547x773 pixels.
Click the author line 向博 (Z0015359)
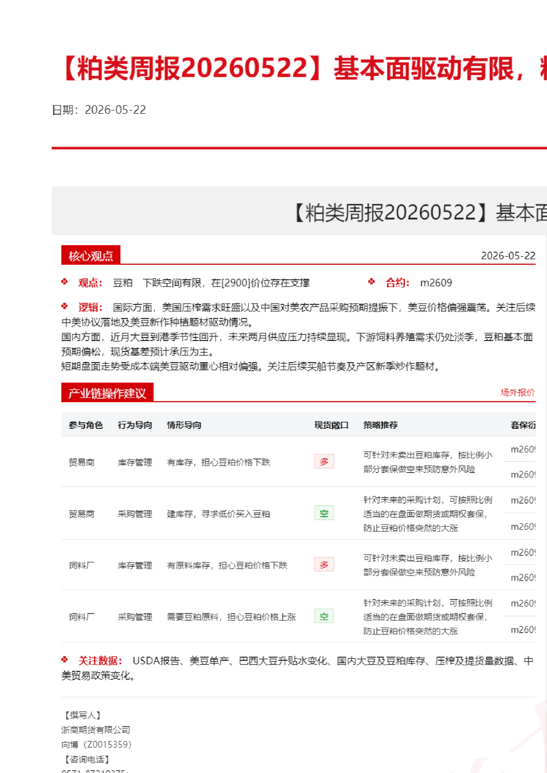point(97,744)
